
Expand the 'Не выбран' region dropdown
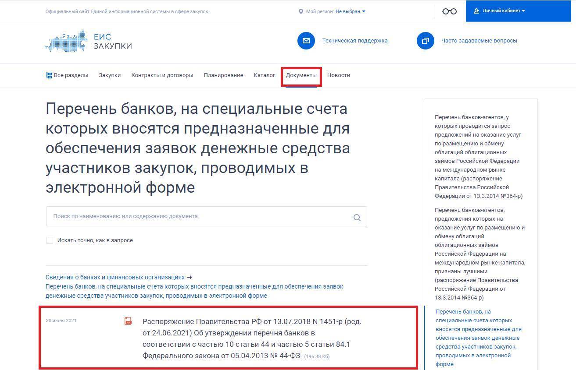tap(350, 11)
